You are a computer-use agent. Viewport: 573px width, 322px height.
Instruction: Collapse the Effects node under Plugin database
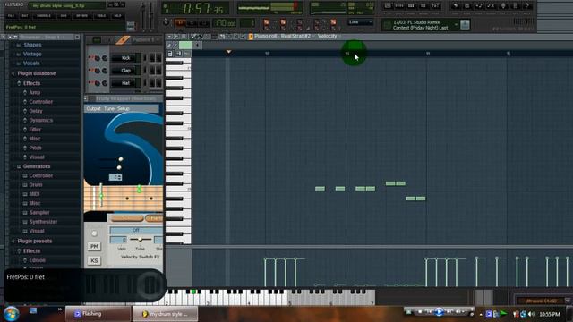pyautogui.click(x=19, y=83)
